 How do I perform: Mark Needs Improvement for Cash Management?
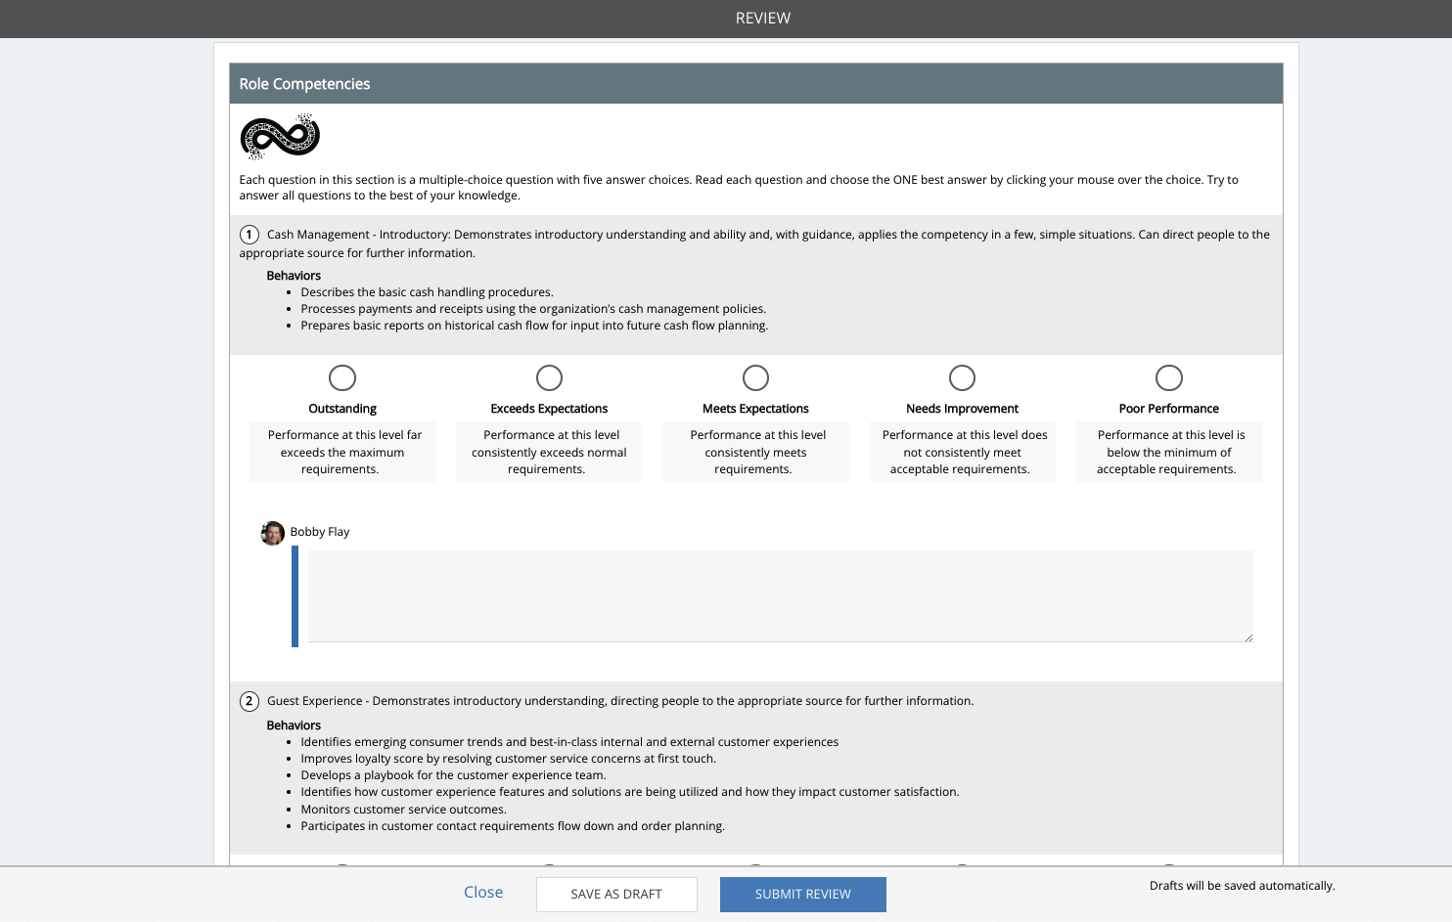click(963, 377)
